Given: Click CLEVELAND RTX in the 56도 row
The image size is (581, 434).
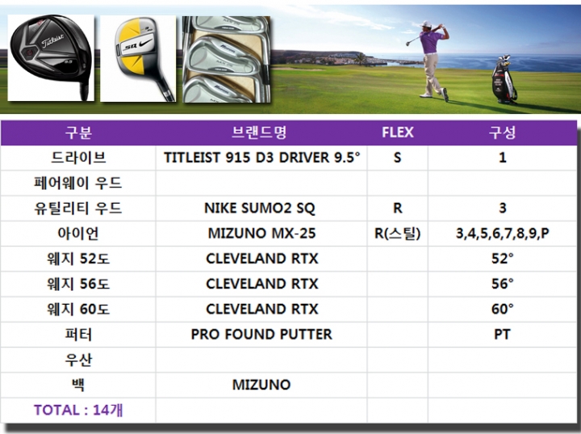Looking at the screenshot, I should [x=262, y=284].
